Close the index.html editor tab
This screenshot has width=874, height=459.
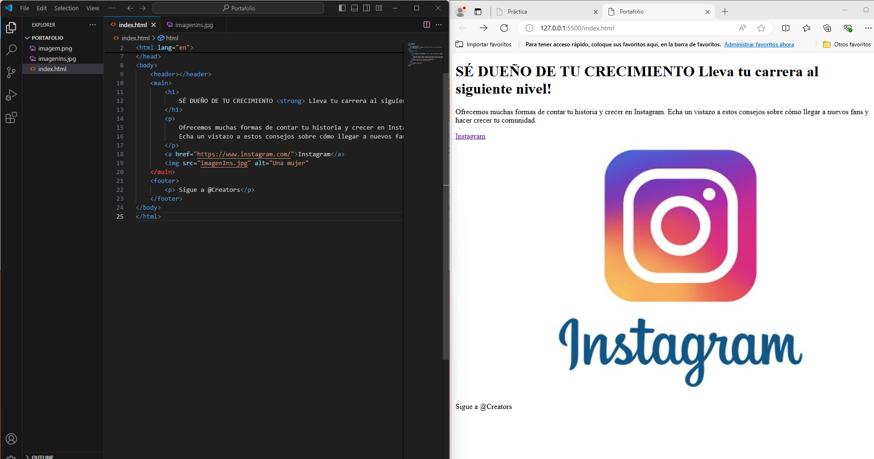click(x=154, y=25)
